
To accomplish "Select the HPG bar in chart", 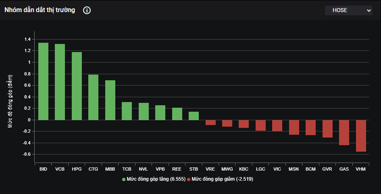I will point(77,86).
